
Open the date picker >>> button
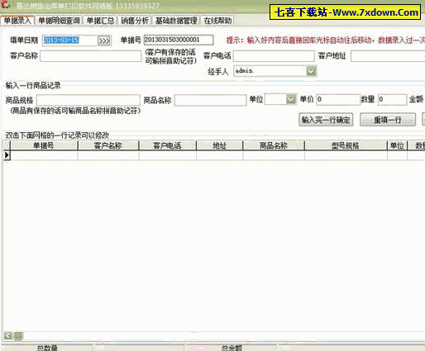(x=104, y=41)
